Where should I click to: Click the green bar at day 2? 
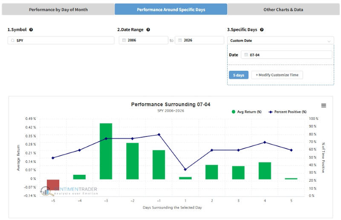coord(211,172)
